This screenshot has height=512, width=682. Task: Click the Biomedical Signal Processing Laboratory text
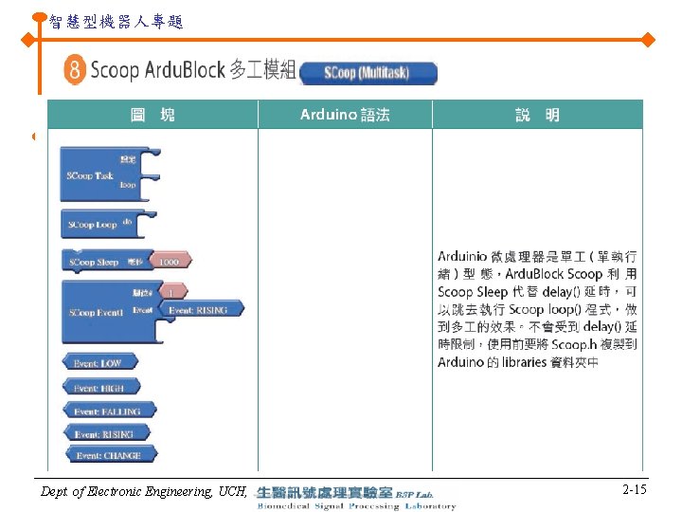click(x=357, y=506)
